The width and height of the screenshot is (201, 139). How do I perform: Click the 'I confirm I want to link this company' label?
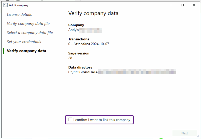(102, 120)
